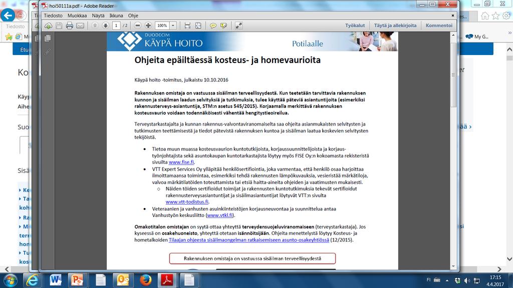Viewport: 513px width, 288px height.
Task: Open PowerPoint from the taskbar
Action: [78, 280]
